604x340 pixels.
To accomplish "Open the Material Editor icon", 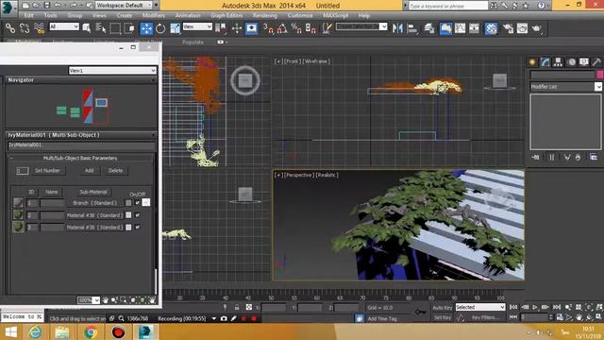I will [x=491, y=28].
